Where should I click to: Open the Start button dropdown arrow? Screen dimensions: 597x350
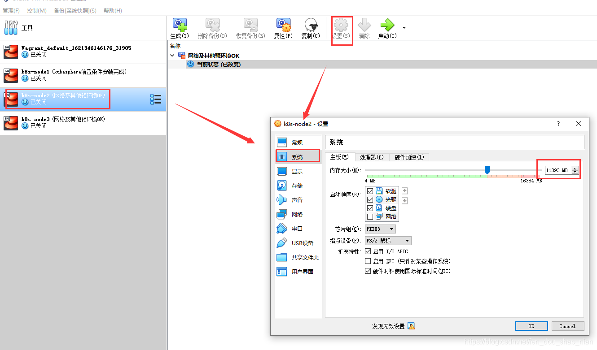point(404,28)
